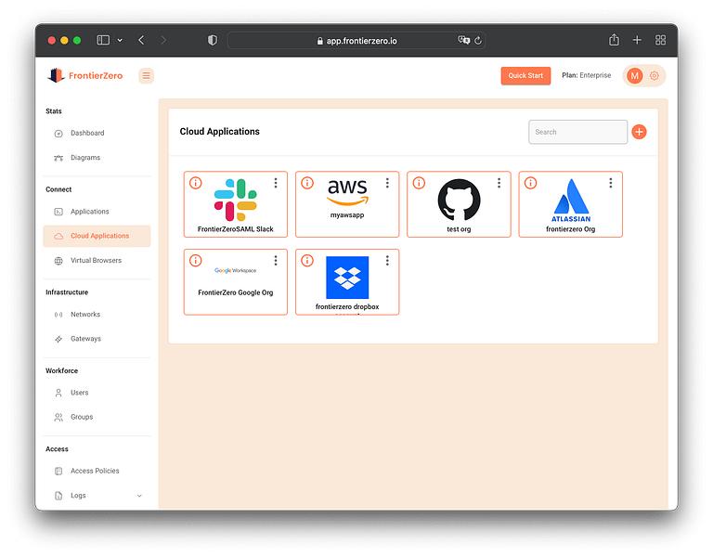713x557 pixels.
Task: Toggle Safari sidebar button
Action: tap(103, 41)
